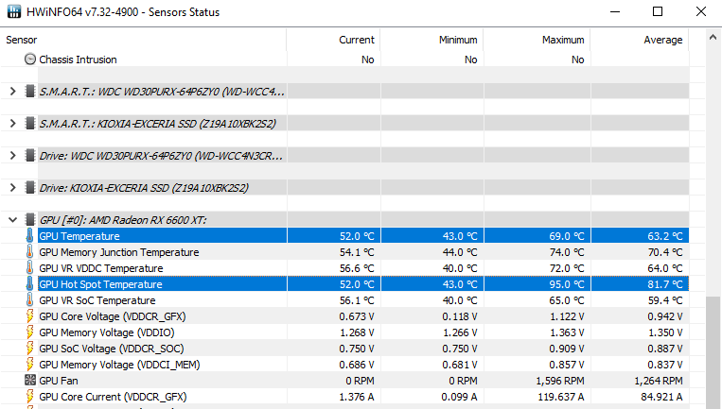Click the vertical scrollbar thumb

pyautogui.click(x=713, y=352)
